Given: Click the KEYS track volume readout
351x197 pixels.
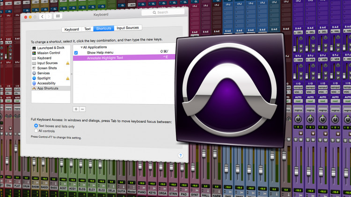Looking at the screenshot, I should [x=152, y=183].
